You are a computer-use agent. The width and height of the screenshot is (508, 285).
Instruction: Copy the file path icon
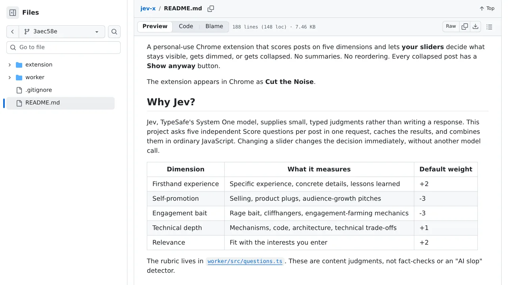coord(211,8)
